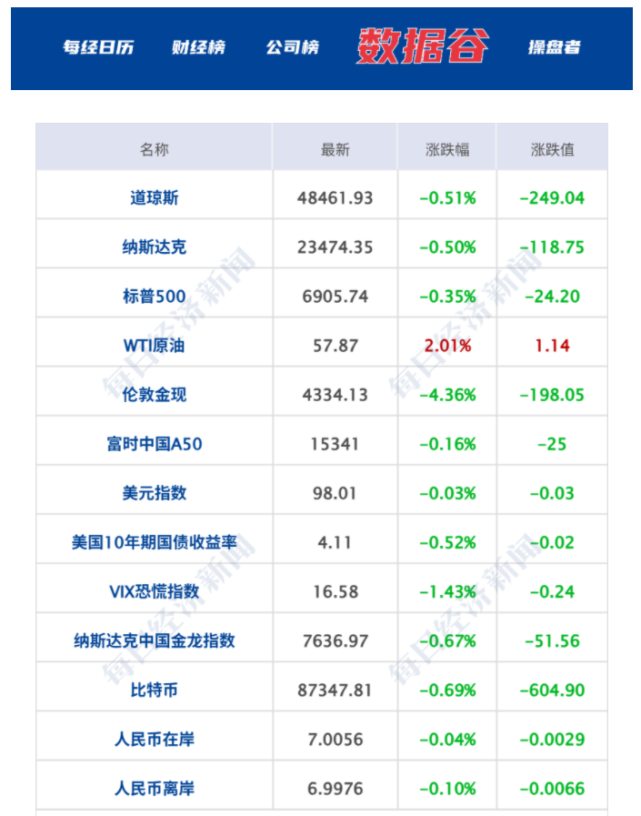641x816 pixels.
Task: Click the 最新 column header
Action: click(x=335, y=149)
